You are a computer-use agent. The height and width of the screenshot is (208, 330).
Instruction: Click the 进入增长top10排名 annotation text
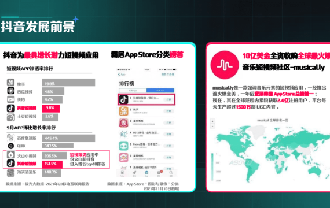click(x=87, y=164)
